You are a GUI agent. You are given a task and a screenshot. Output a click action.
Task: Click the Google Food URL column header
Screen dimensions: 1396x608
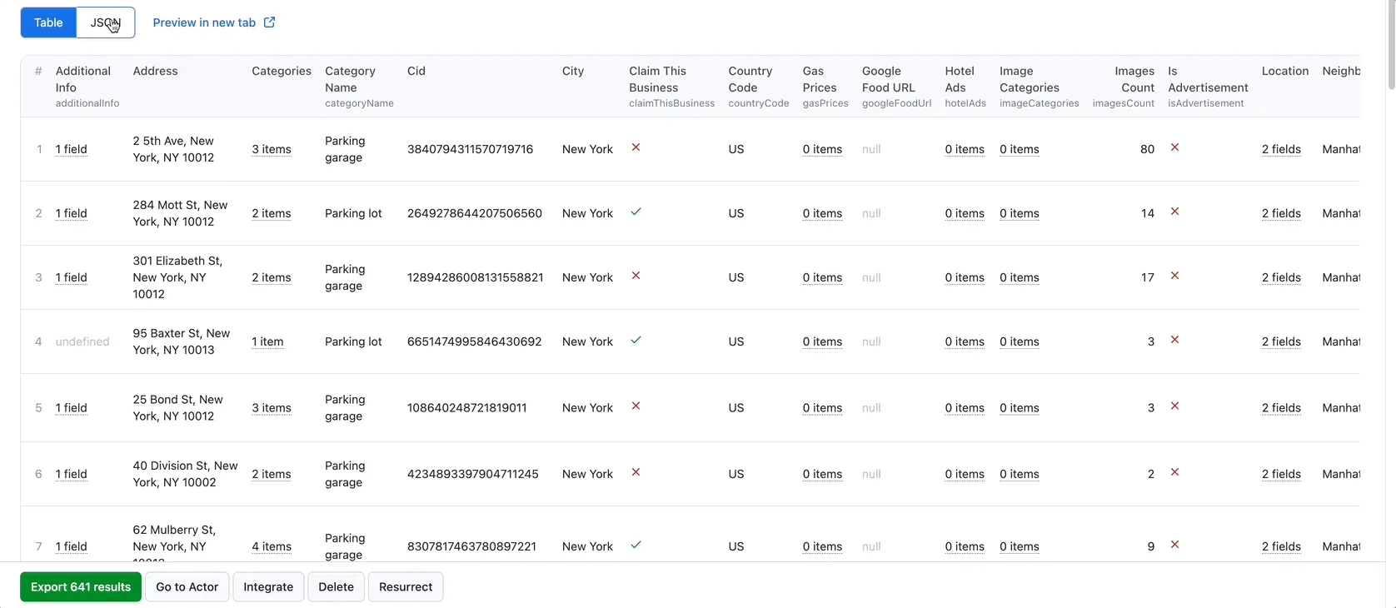click(x=896, y=87)
